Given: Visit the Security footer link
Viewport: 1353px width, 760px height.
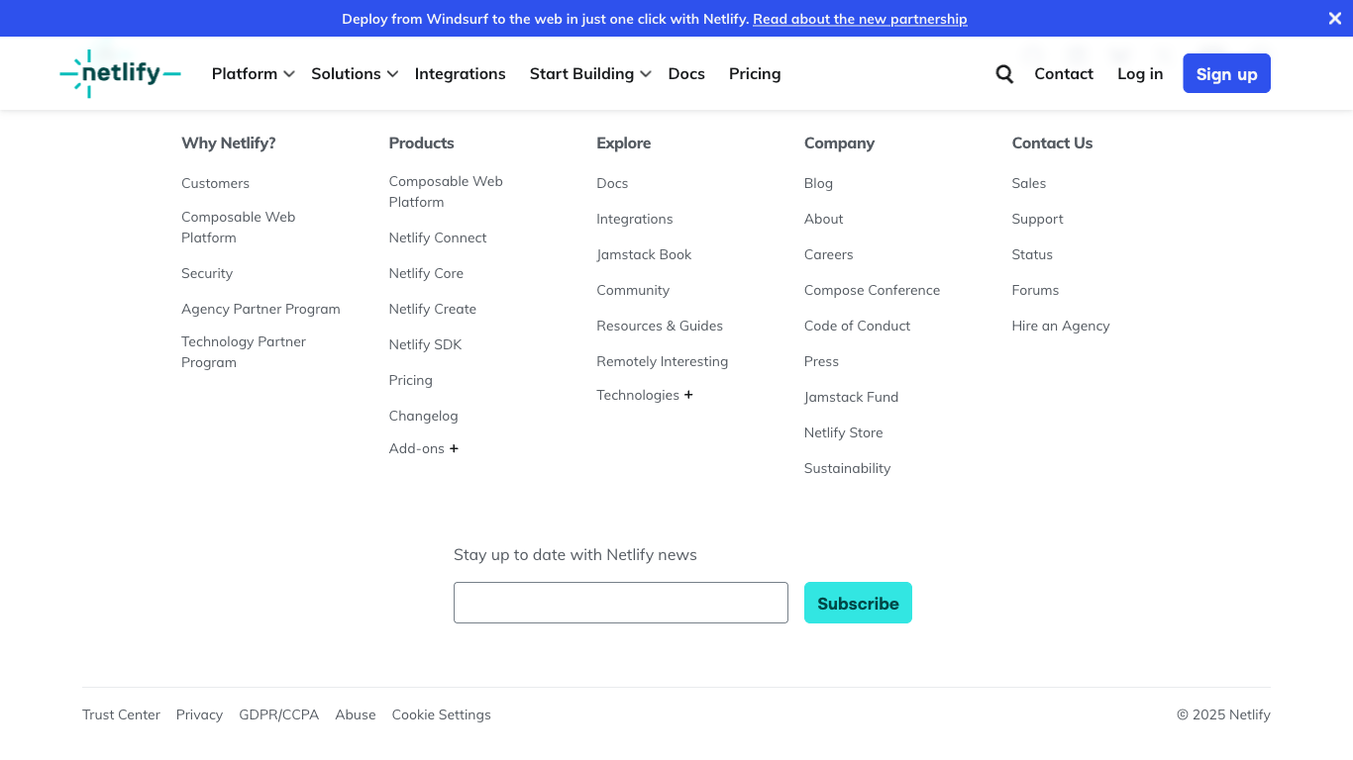Looking at the screenshot, I should pos(207,273).
